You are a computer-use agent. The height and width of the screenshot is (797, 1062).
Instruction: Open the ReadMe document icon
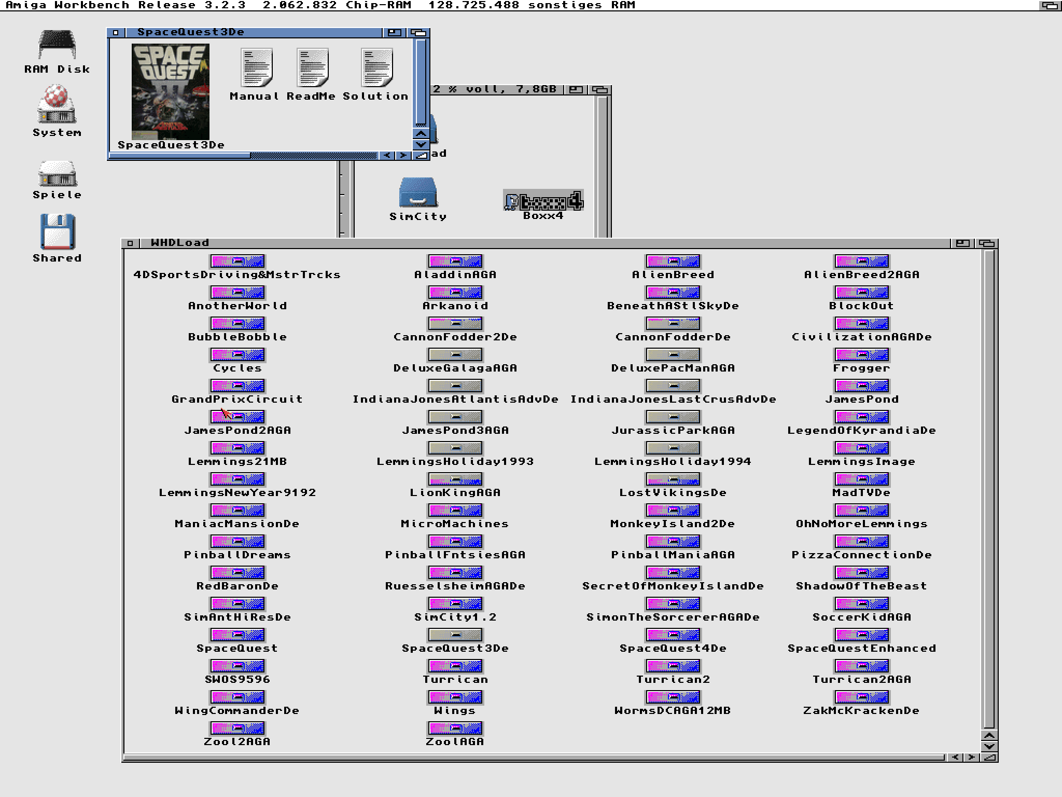pos(312,68)
